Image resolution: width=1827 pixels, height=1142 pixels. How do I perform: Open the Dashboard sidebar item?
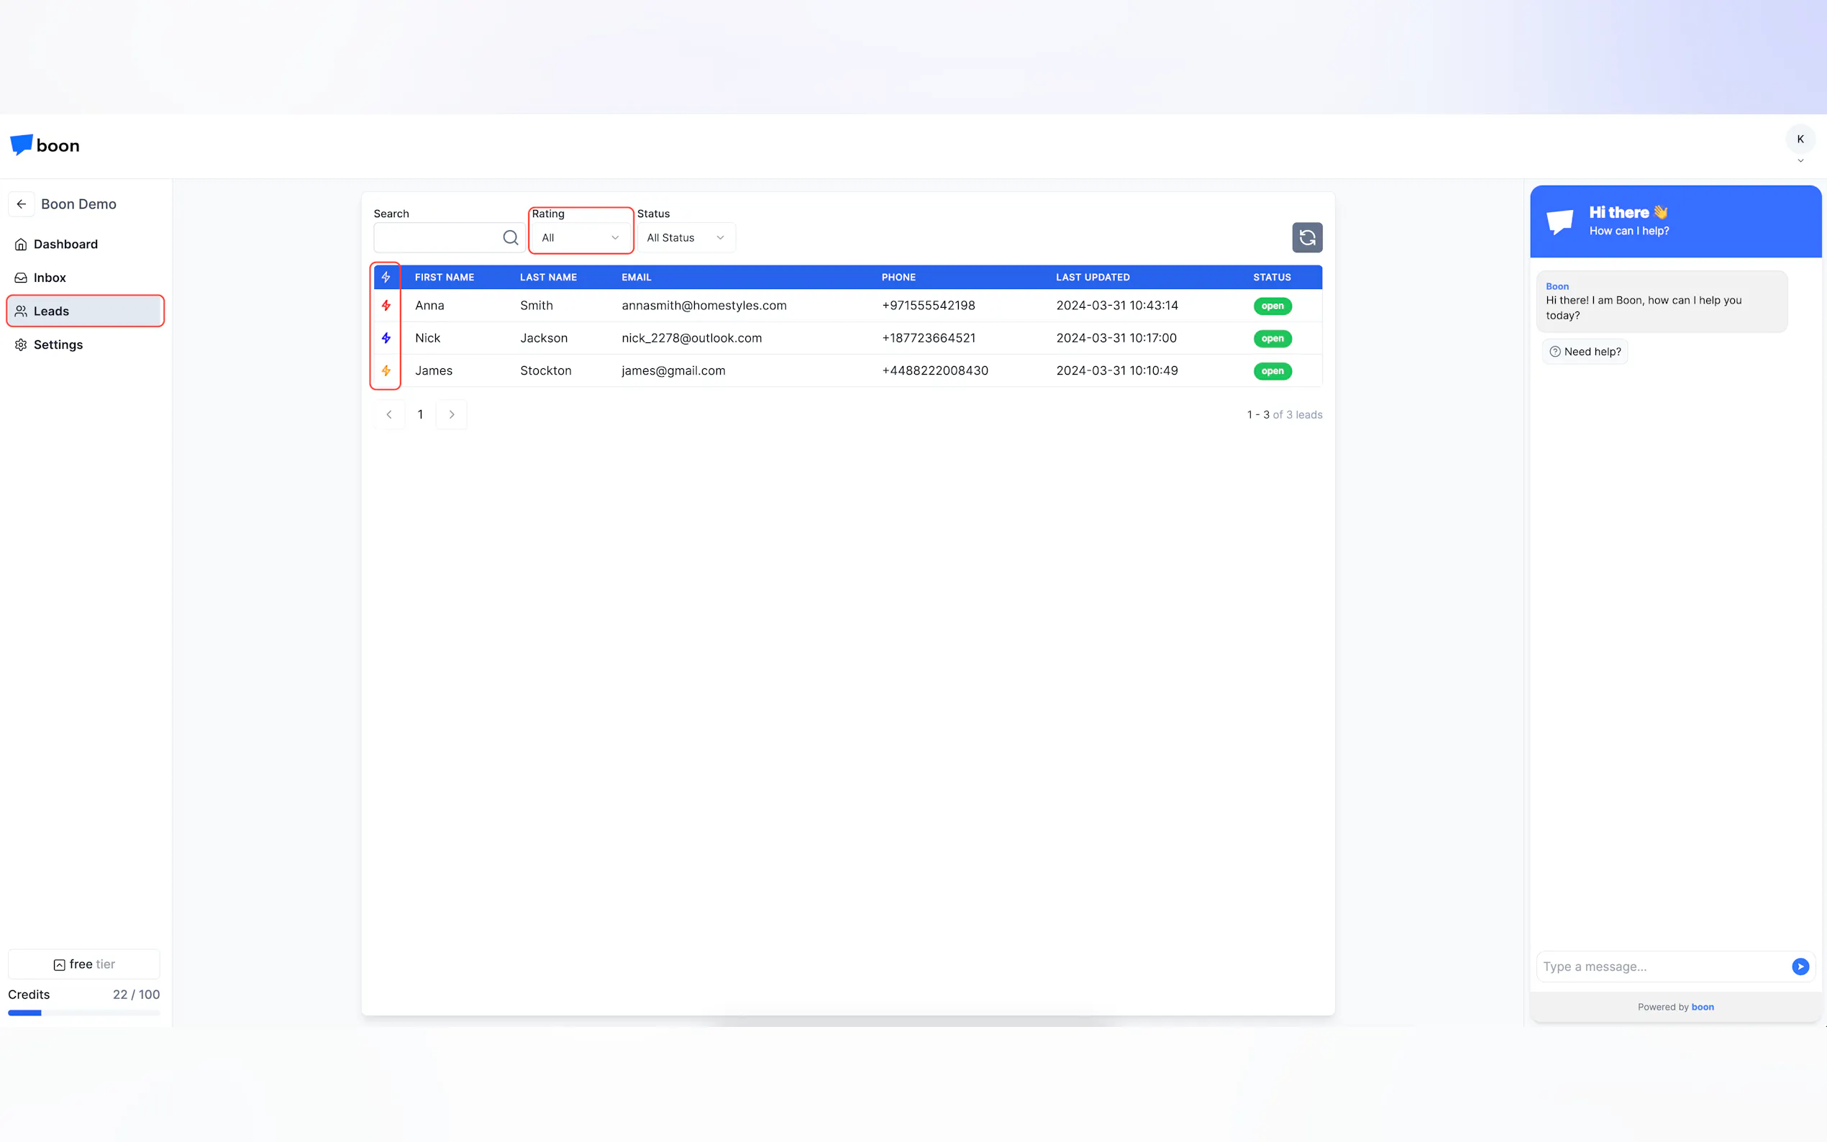point(65,244)
